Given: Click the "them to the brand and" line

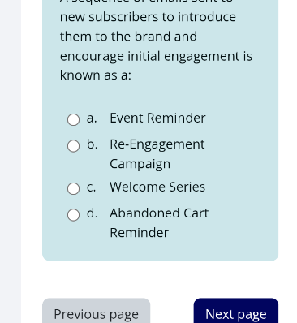Looking at the screenshot, I should click(x=128, y=37).
